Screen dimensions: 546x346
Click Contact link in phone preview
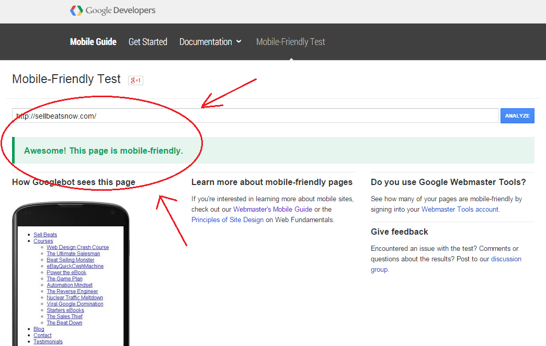42,335
